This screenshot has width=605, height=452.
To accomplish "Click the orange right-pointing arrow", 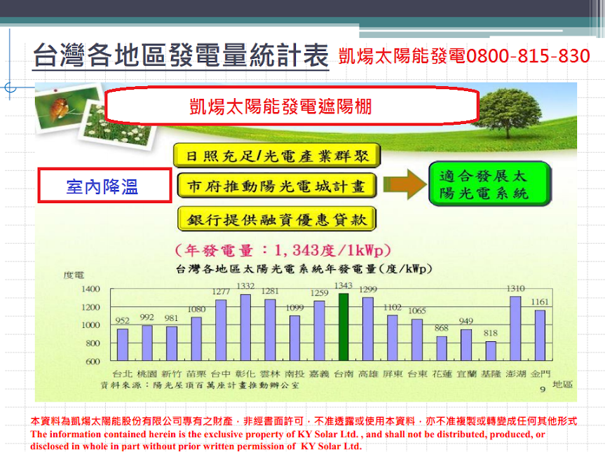I will coord(405,184).
